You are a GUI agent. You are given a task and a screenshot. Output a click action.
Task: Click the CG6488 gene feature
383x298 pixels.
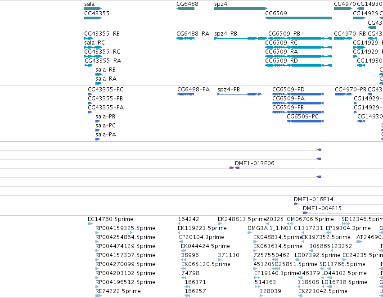[185, 9]
